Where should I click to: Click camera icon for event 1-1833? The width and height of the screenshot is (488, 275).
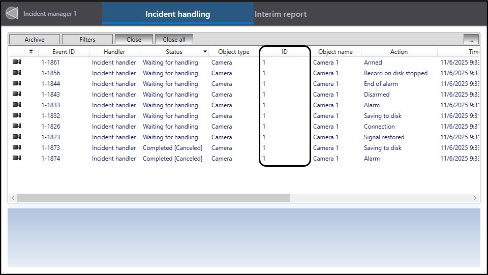tap(17, 105)
